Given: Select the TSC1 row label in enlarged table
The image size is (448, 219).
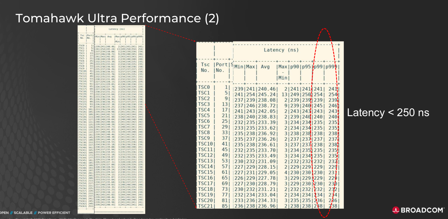Looking at the screenshot, I should click(x=204, y=93).
